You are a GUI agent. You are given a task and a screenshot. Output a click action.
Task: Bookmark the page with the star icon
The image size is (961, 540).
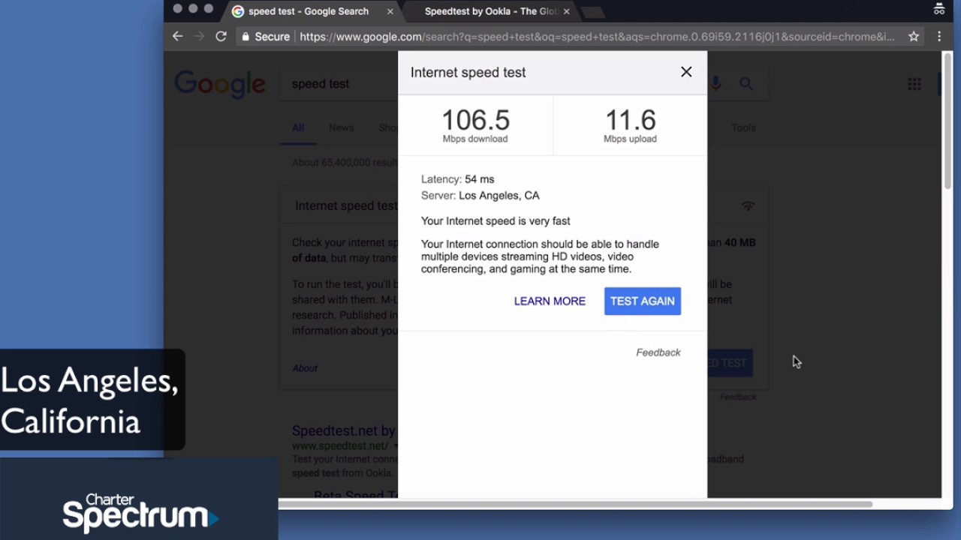click(x=914, y=36)
